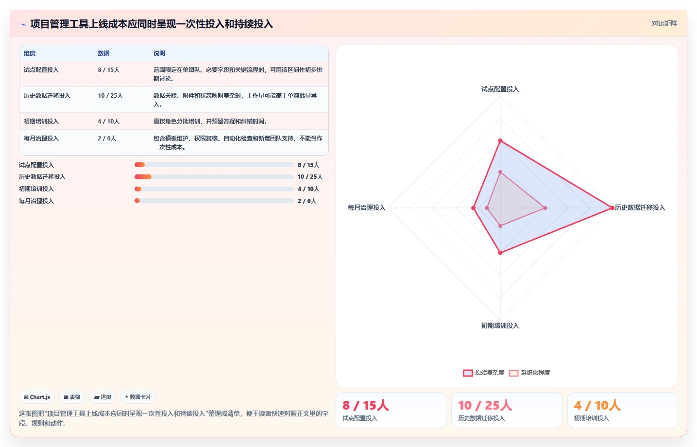
Task: Click the outer radar point toward 每月治理投入
Action: pyautogui.click(x=473, y=208)
